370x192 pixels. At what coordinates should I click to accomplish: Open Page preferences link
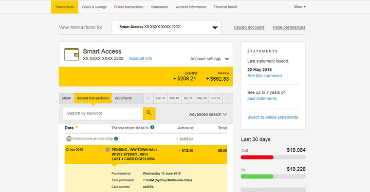(x=289, y=27)
